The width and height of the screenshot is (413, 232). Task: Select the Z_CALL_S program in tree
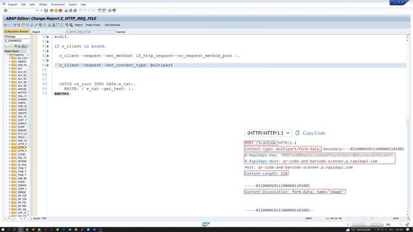click(21, 96)
